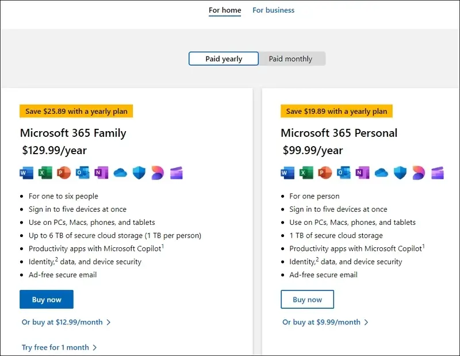Click the Save $25.89 with a yearly plan badge
The image size is (460, 356).
tap(76, 111)
